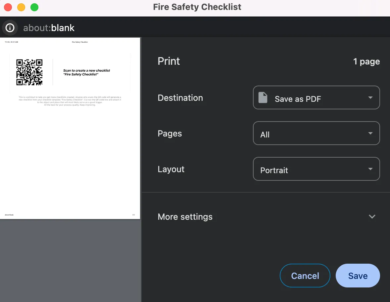The image size is (390, 302).
Task: Click the Fire Safety Checklist window title
Action: [x=197, y=7]
